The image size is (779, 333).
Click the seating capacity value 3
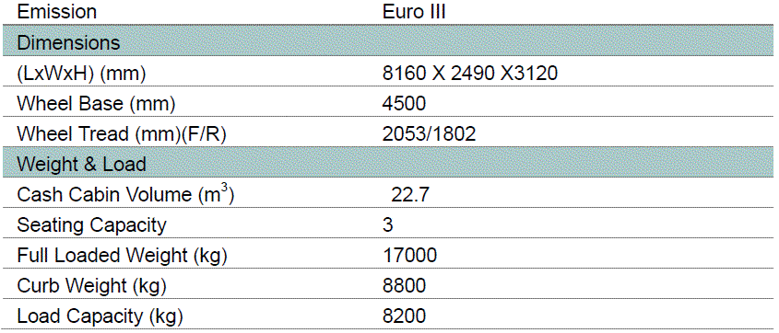click(388, 225)
